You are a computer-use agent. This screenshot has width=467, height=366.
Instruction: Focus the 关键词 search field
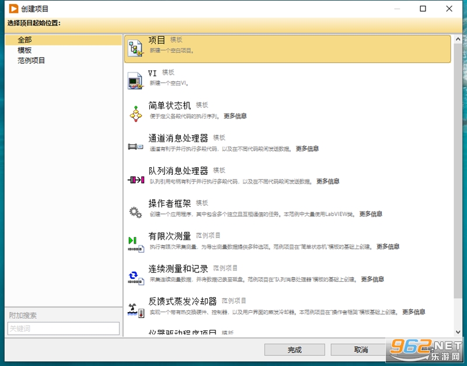[64, 329]
